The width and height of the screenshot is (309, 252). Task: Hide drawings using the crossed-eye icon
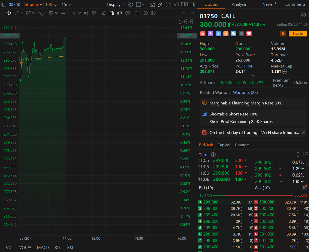(127, 13)
